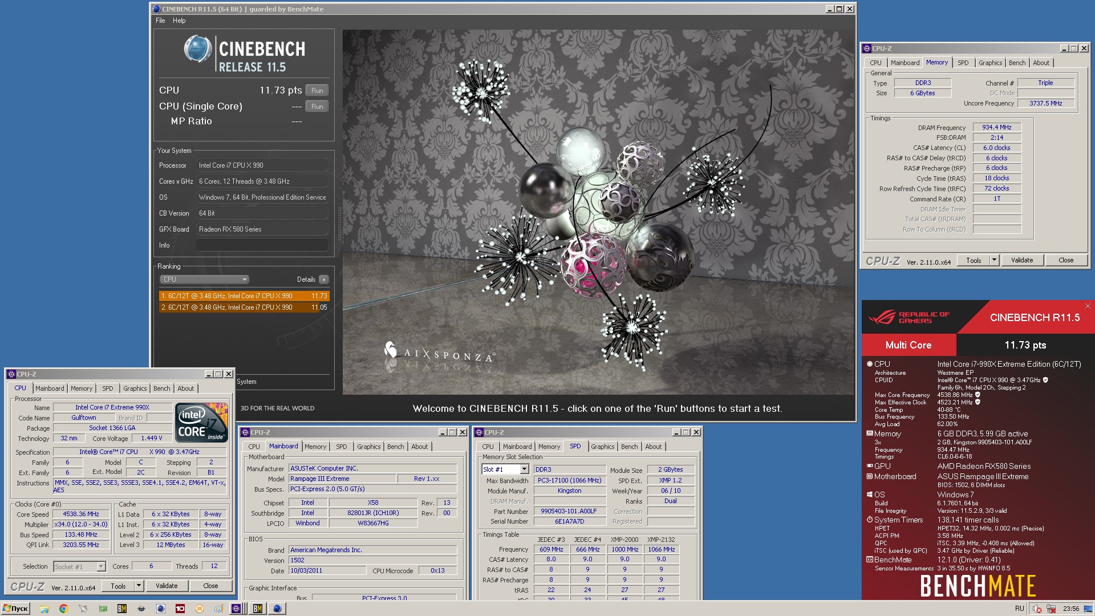Click Tools button in CPU-Z Memory window
The height and width of the screenshot is (616, 1095).
click(974, 260)
